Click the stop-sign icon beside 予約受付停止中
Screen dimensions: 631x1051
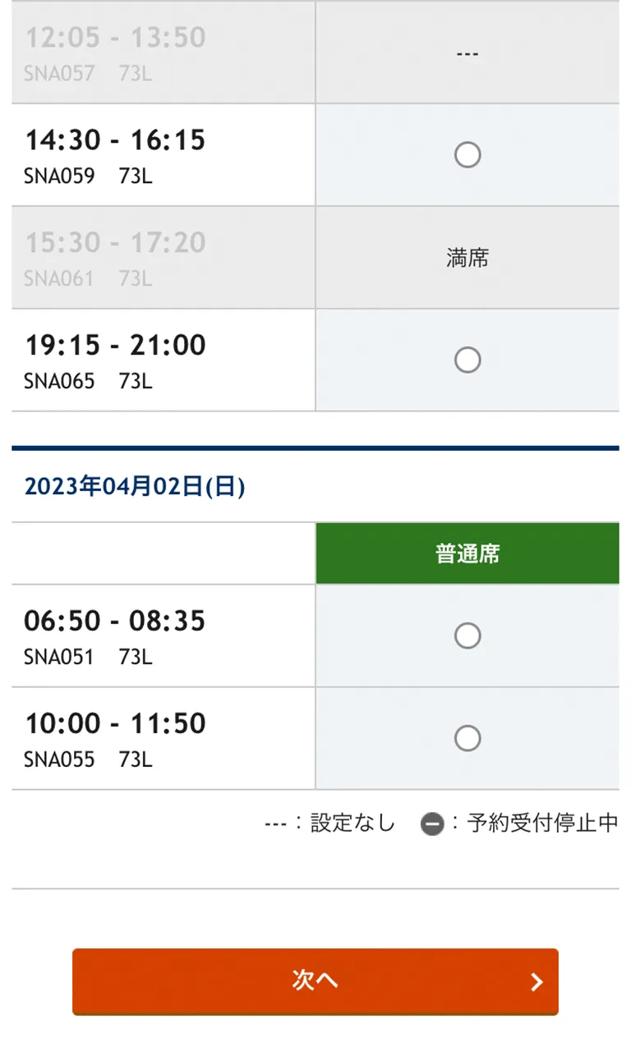point(432,824)
